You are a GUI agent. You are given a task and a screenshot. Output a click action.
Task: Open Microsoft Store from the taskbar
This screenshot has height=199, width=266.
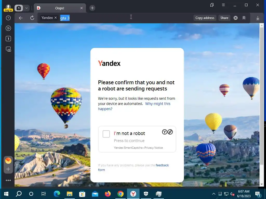tap(82, 194)
